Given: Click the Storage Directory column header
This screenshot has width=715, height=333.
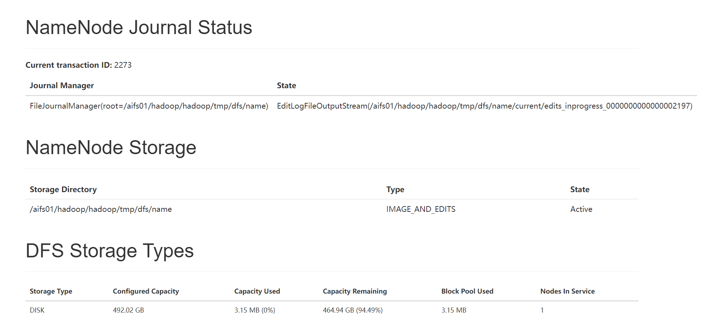Looking at the screenshot, I should [x=63, y=189].
